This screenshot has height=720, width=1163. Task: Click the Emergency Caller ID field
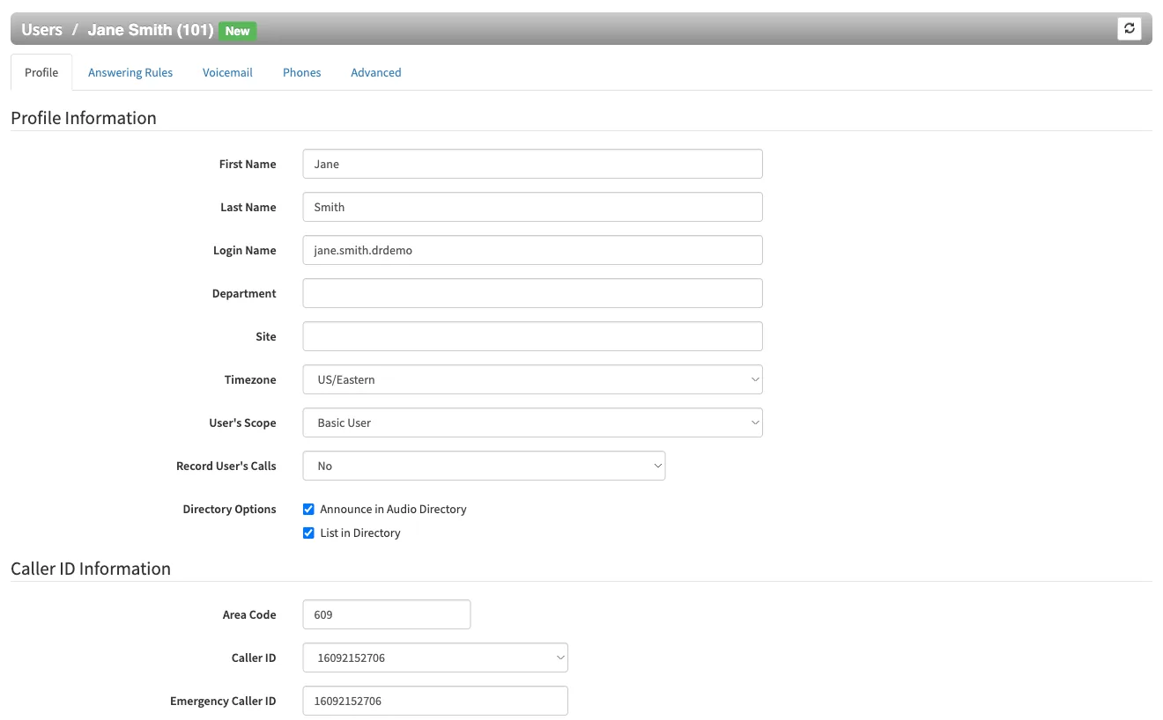[x=435, y=701]
